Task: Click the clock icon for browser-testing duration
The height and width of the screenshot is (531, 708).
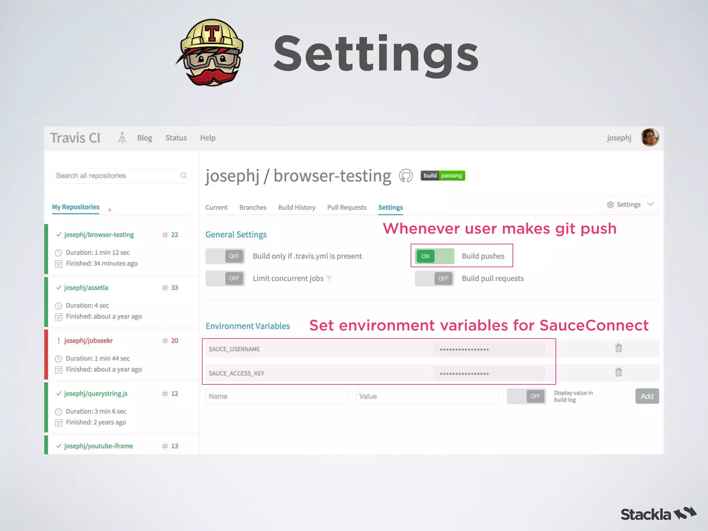Action: (58, 253)
